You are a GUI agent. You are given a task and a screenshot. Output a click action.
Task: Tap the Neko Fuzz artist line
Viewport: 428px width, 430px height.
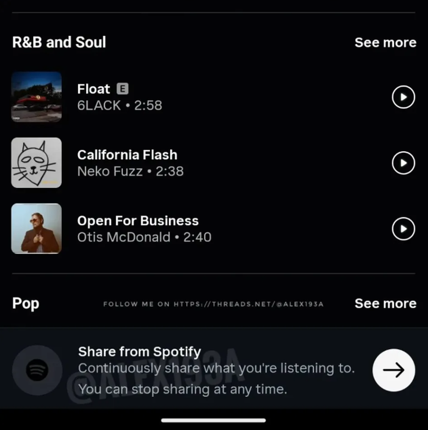131,171
